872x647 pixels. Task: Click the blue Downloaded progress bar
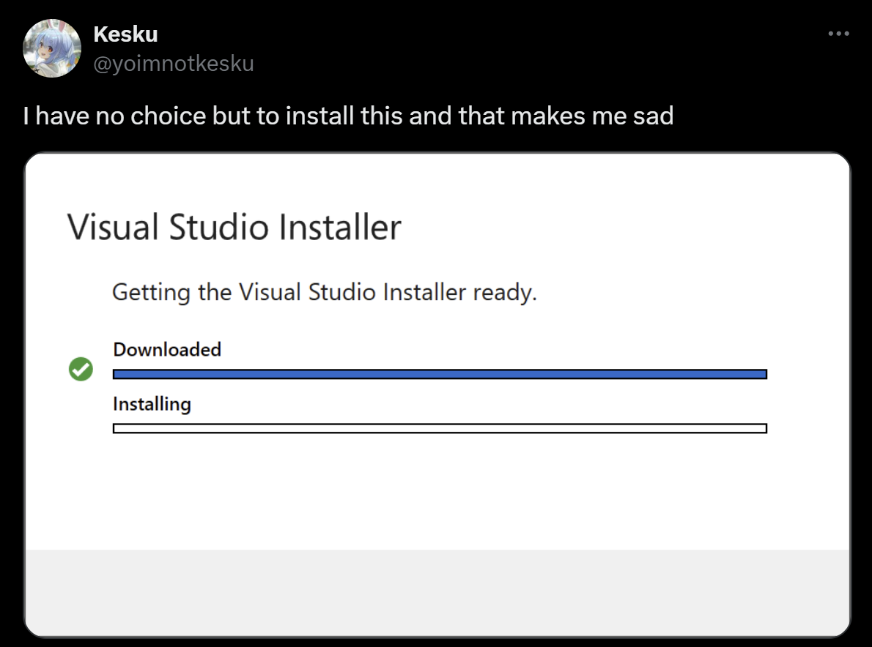[x=440, y=374]
